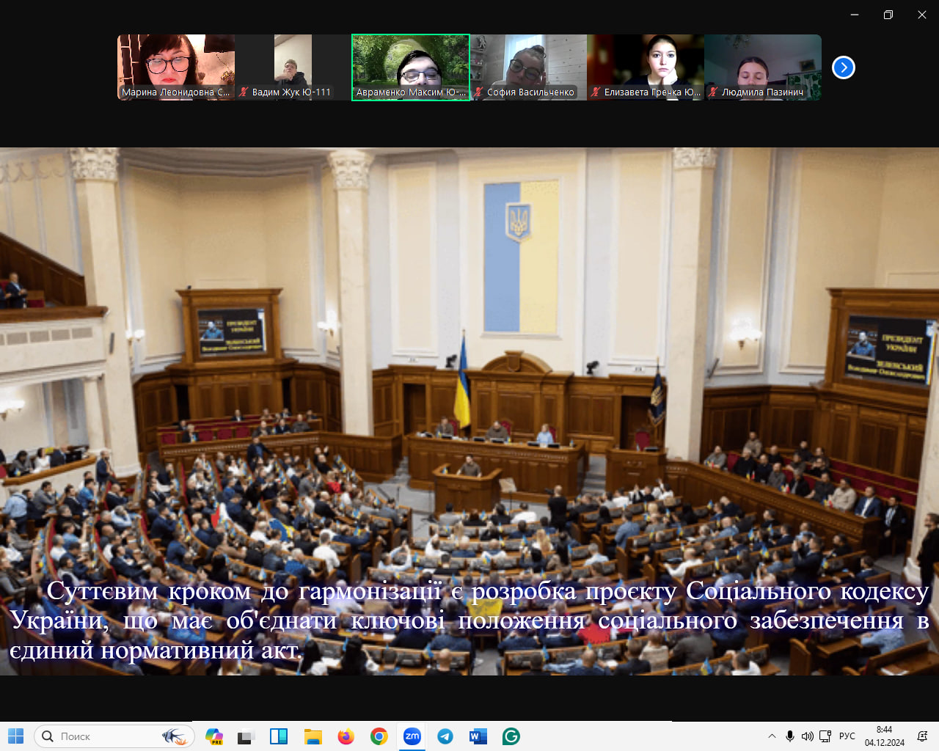
Task: Open the Windows Start menu
Action: [x=15, y=736]
